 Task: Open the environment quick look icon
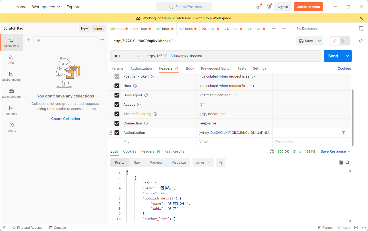[x=361, y=28]
